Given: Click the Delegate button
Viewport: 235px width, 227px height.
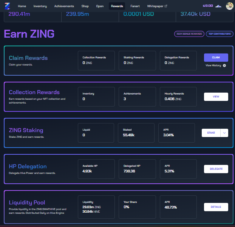Looking at the screenshot, I should (x=216, y=169).
